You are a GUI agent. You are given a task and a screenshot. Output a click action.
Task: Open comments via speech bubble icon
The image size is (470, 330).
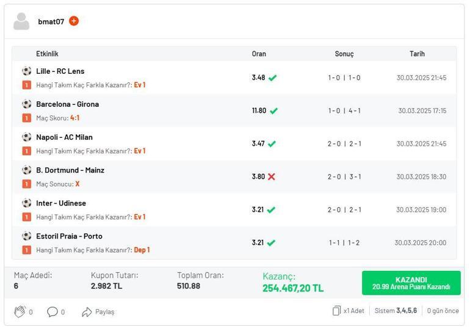[52, 312]
